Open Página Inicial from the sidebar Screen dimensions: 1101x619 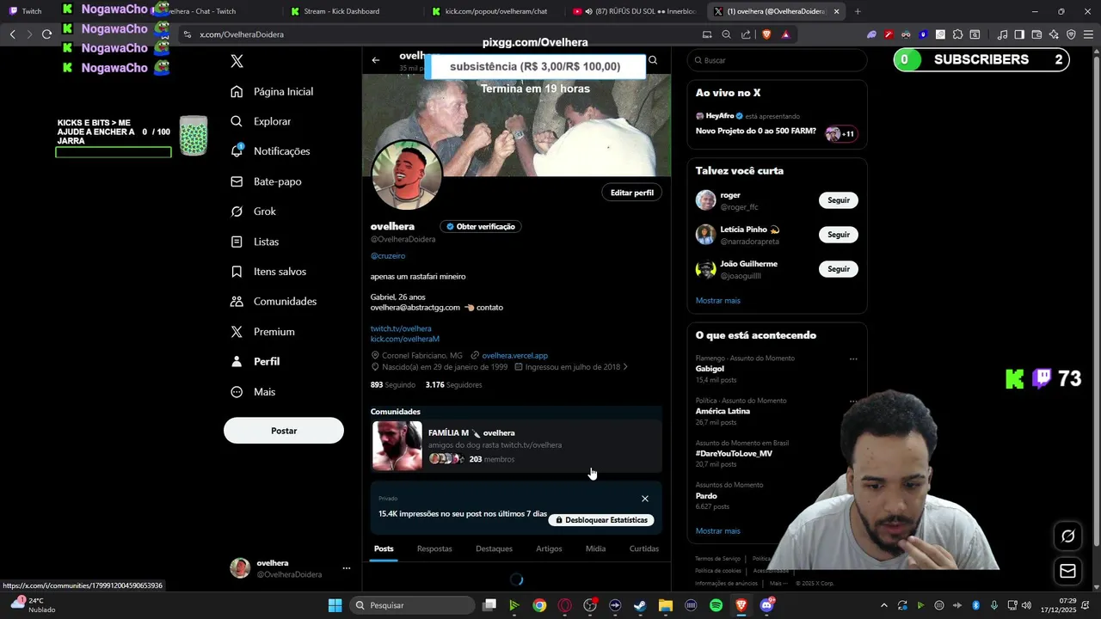point(272,91)
